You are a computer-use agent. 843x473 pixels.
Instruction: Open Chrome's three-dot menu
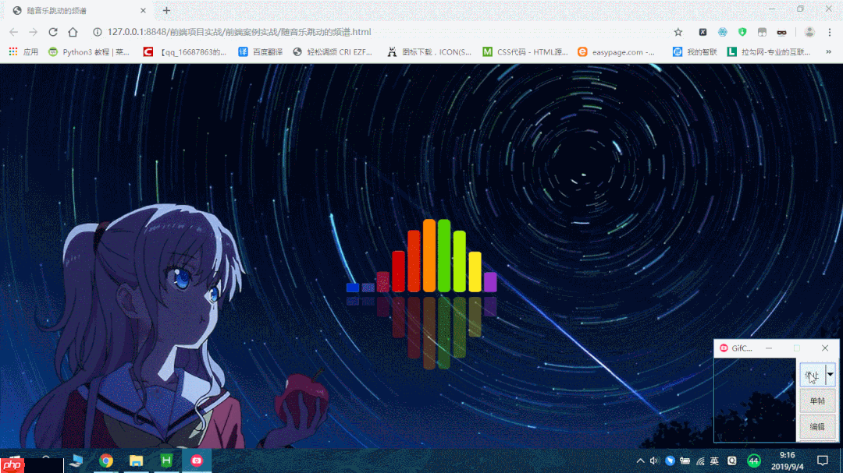click(x=830, y=32)
